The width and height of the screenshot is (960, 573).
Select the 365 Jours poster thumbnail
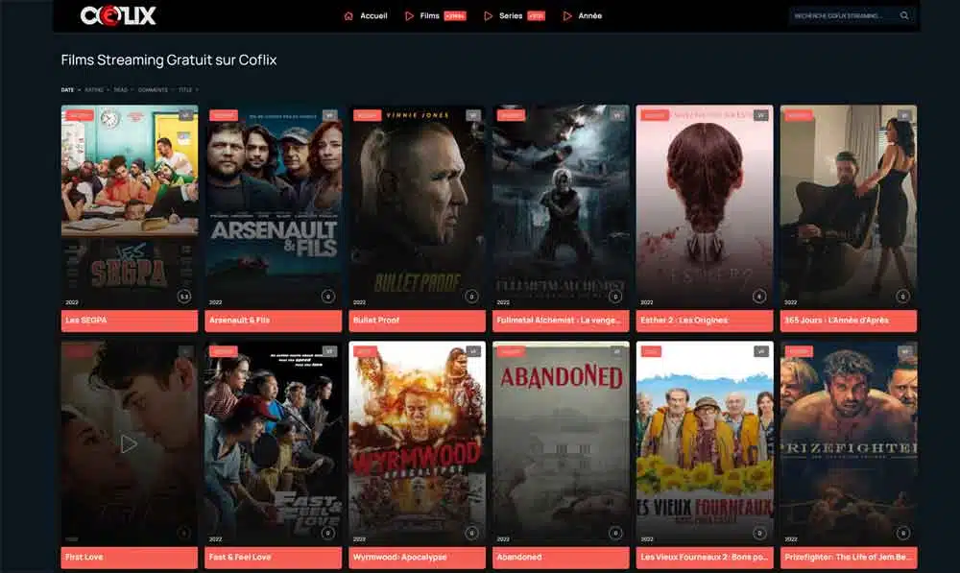[x=849, y=207]
